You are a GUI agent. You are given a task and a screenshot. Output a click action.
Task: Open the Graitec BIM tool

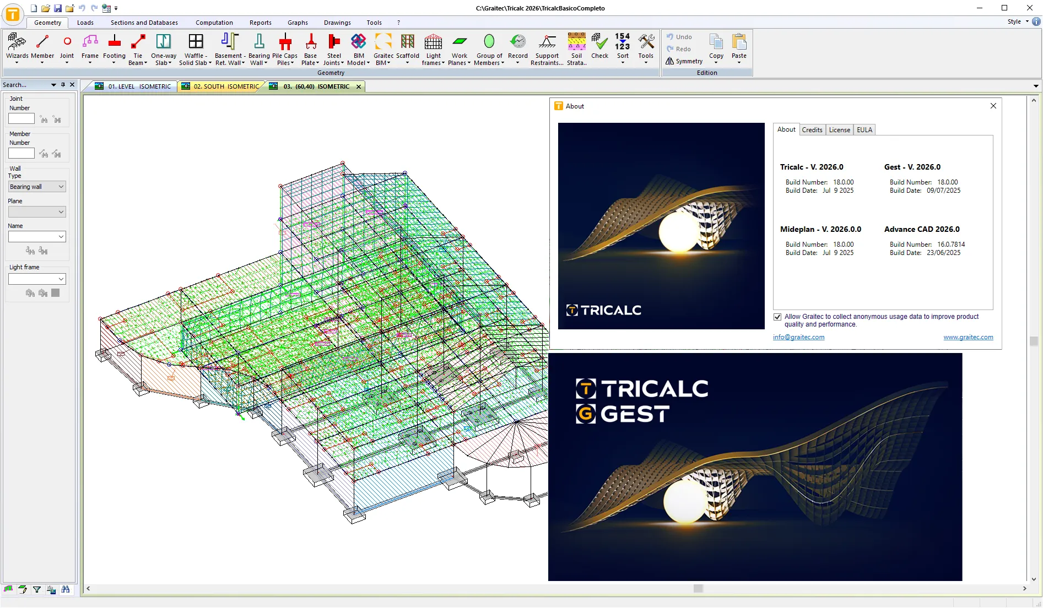coord(383,48)
